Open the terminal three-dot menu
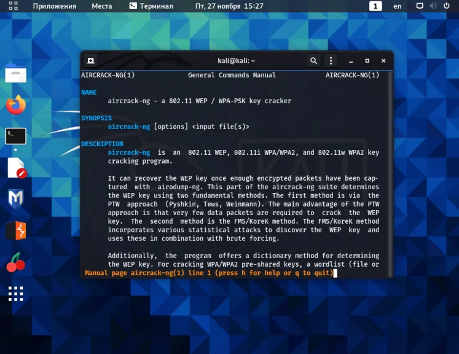The width and height of the screenshot is (459, 354). point(331,61)
